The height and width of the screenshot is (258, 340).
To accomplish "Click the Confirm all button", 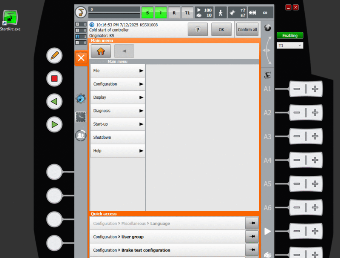I will tap(247, 29).
